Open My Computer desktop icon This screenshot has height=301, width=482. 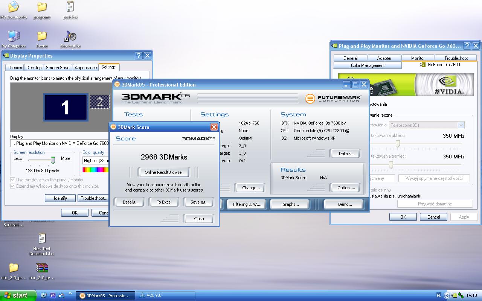[x=14, y=39]
